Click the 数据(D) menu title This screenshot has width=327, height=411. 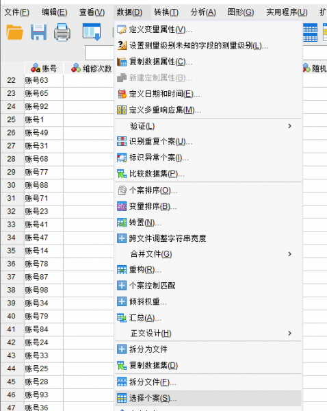[x=129, y=12]
